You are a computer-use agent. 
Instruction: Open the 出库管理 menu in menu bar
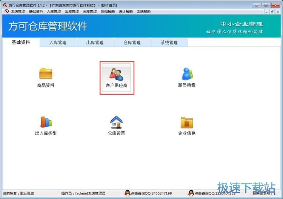pos(72,12)
